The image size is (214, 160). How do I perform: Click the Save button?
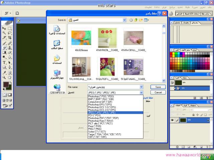coord(158,87)
